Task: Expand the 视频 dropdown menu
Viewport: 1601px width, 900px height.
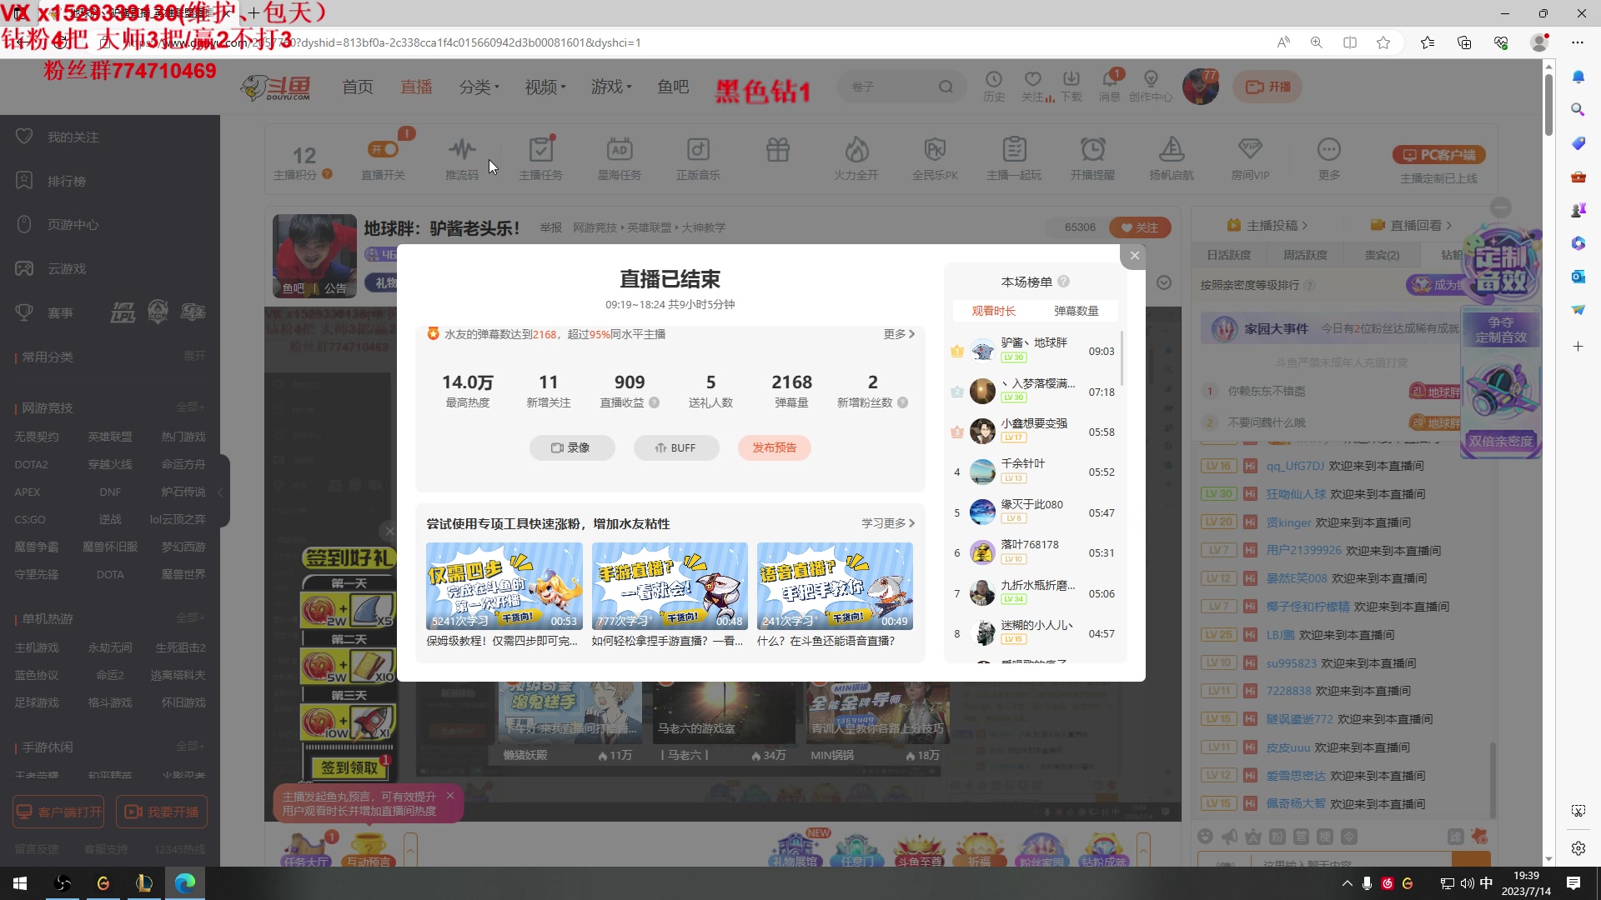Action: 545,87
